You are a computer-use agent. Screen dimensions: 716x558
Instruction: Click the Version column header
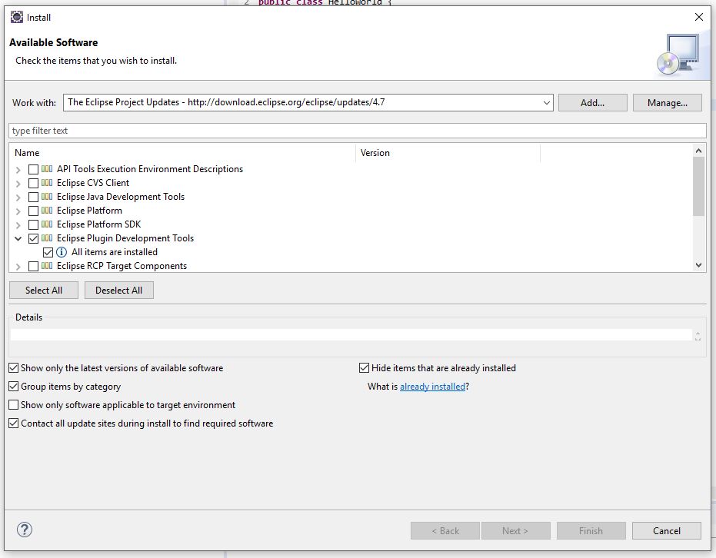tap(448, 153)
